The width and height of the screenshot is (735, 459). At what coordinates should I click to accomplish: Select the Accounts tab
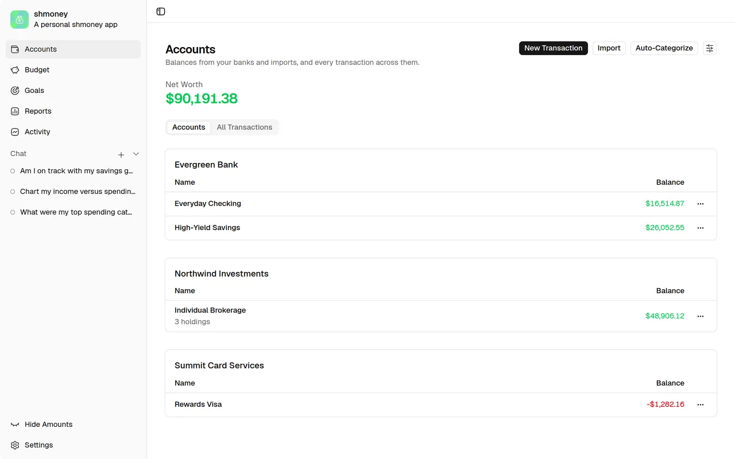tap(189, 127)
